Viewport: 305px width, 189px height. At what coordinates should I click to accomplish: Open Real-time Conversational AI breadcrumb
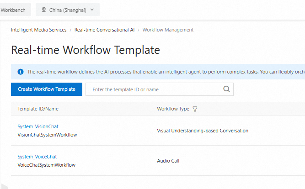pos(105,30)
